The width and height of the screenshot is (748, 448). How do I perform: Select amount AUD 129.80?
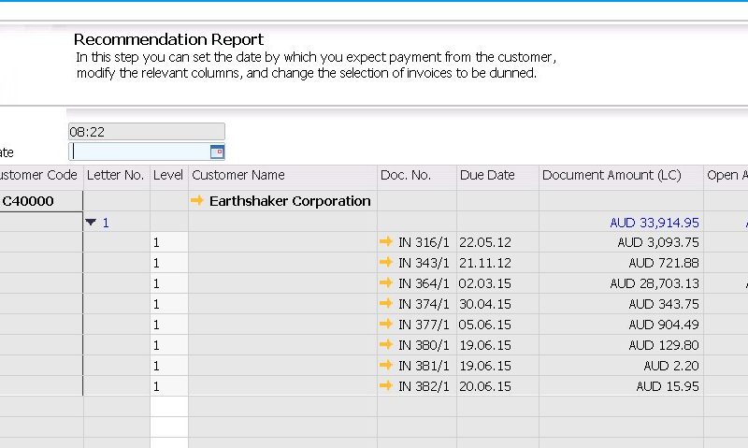(664, 345)
